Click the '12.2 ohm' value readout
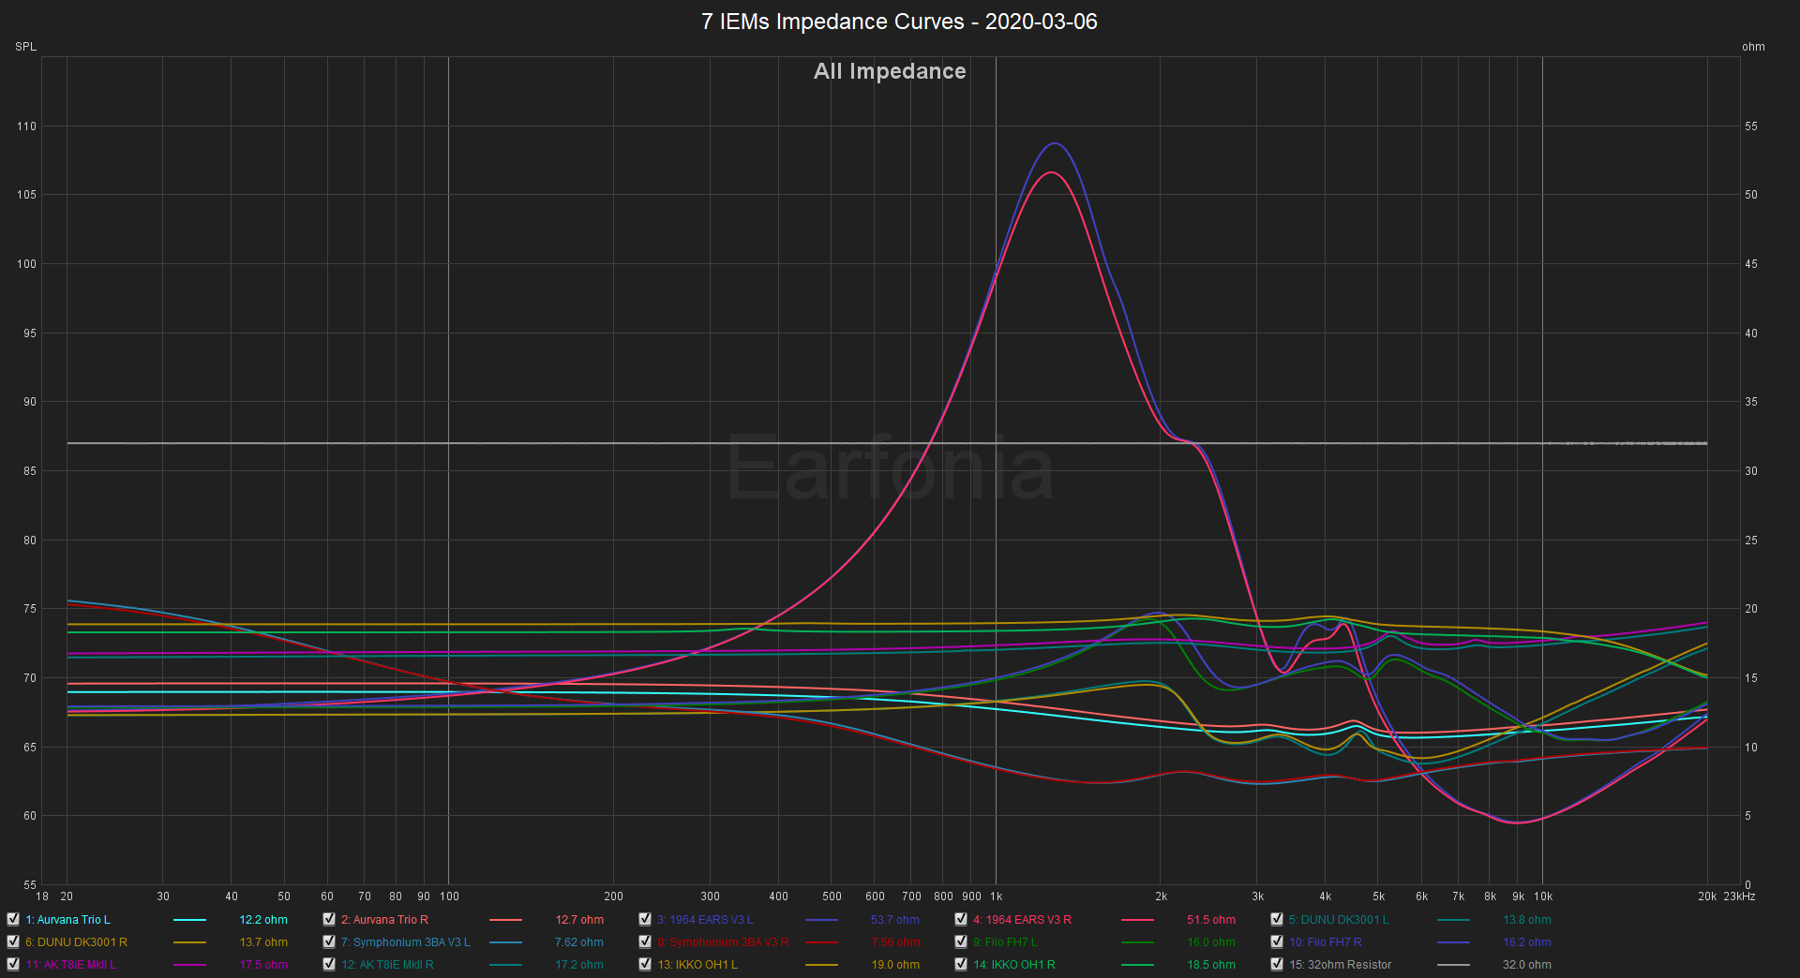Image resolution: width=1800 pixels, height=978 pixels. pos(263,920)
